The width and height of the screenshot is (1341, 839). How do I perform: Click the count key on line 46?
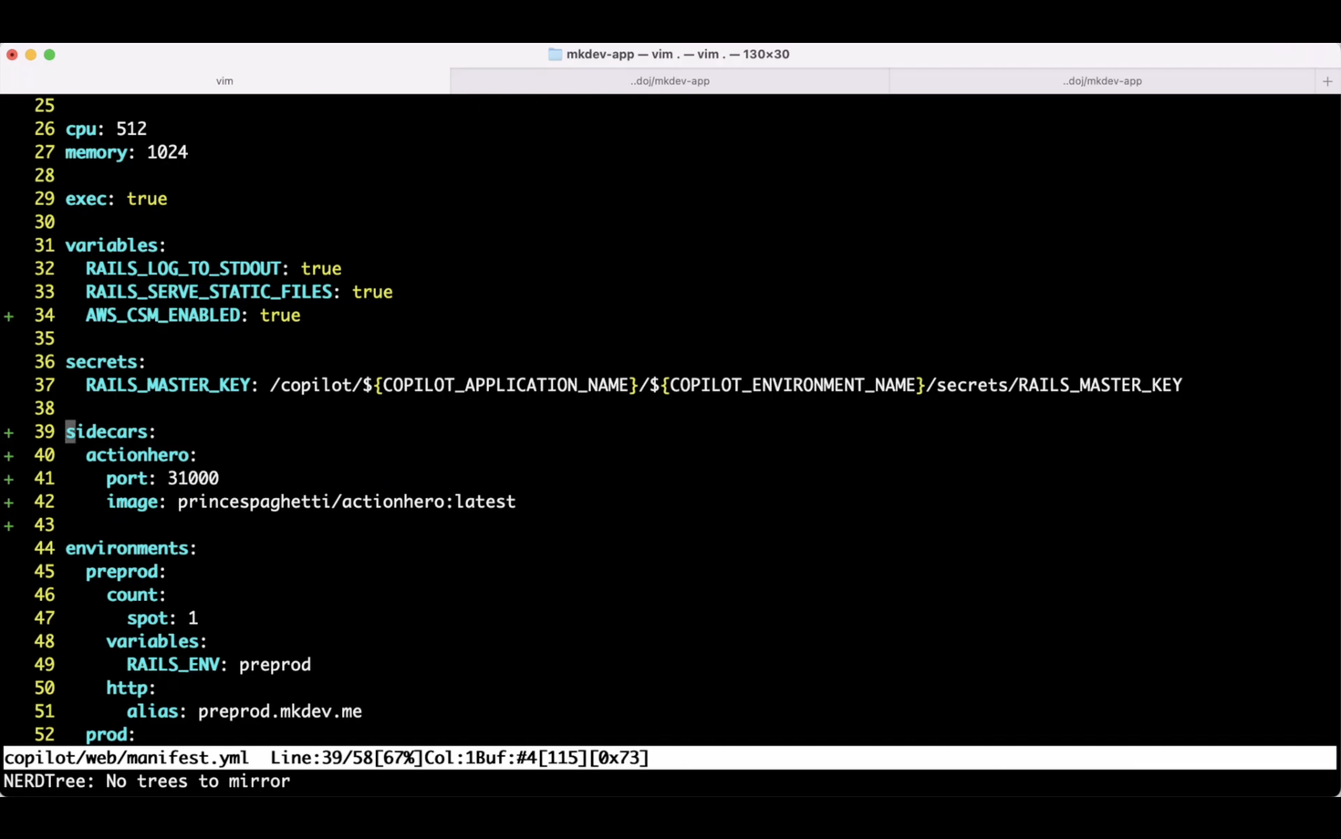coord(131,595)
